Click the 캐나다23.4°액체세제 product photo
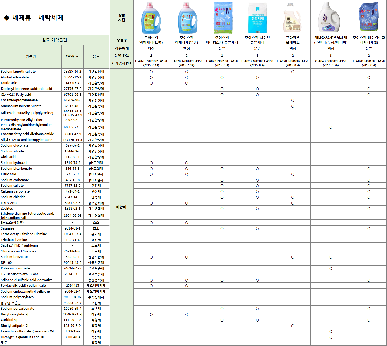 point(329,17)
